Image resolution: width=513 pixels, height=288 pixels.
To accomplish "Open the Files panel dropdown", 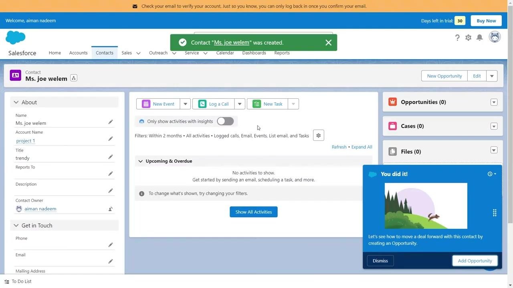I will 494,150.
